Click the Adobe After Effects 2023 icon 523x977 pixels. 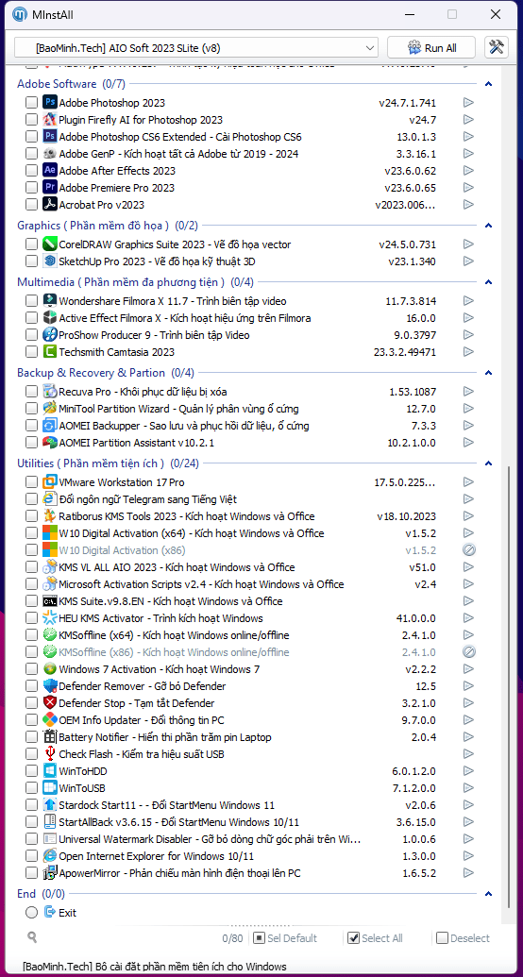coord(50,170)
